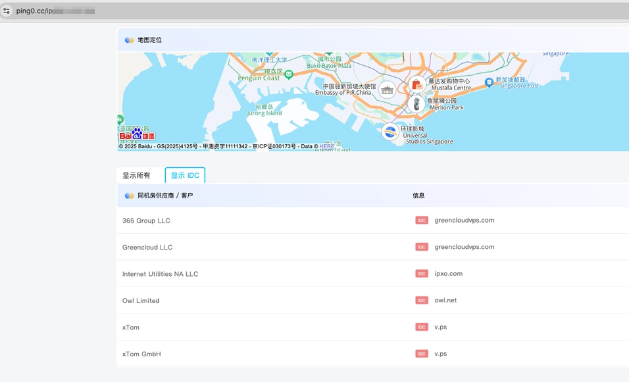Click the Mustafa Centre shopping bag marker
629x382 pixels.
click(416, 85)
